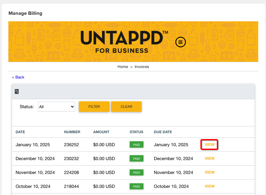Image resolution: width=266 pixels, height=195 pixels.
Task: Open the Status filter dropdown
Action: (57, 107)
